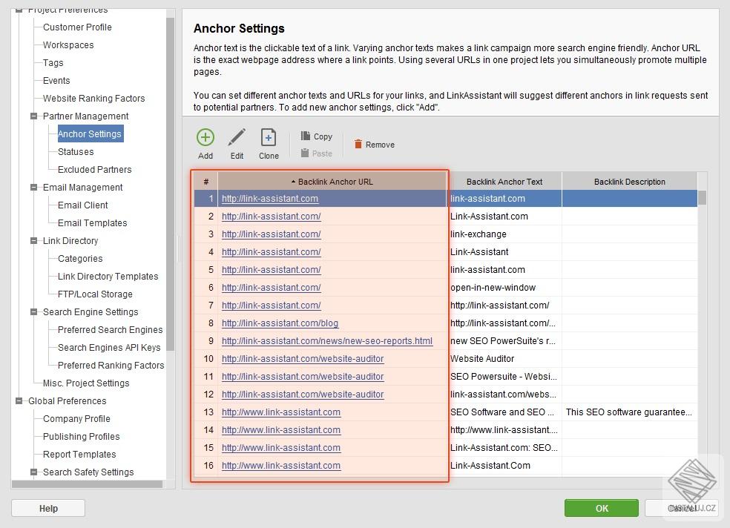
Task: Collapse the Partner Management branch
Action: [33, 116]
